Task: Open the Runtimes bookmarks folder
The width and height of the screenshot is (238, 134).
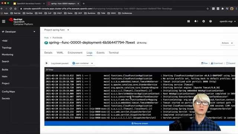Action: (90, 13)
